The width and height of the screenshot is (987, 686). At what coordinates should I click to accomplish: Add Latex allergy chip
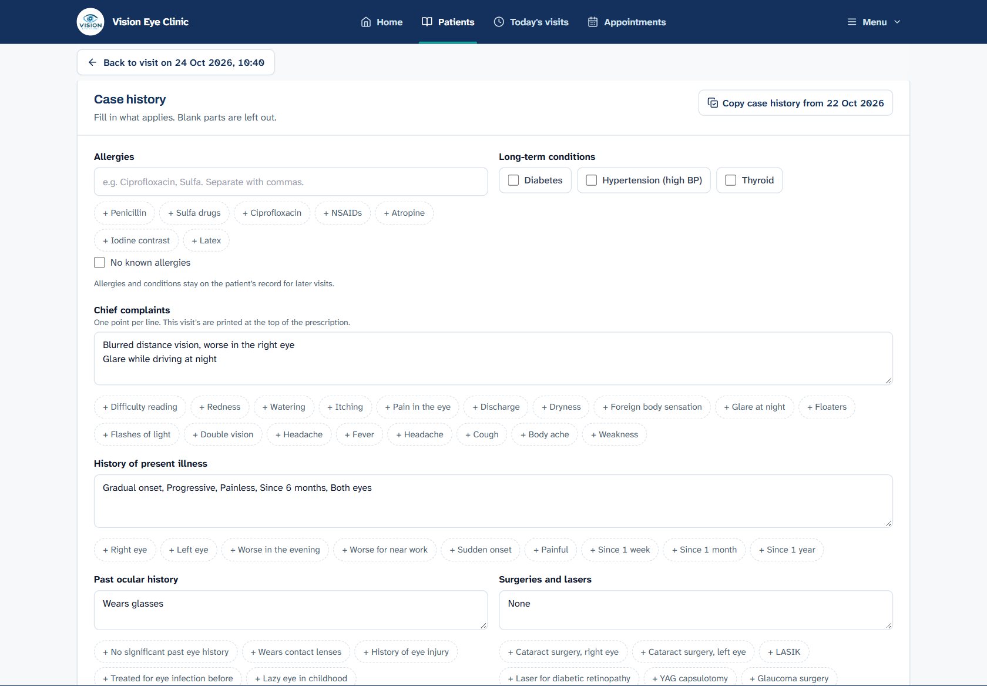(x=206, y=240)
